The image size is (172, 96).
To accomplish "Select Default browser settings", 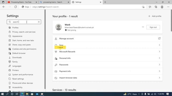I will (19, 53).
